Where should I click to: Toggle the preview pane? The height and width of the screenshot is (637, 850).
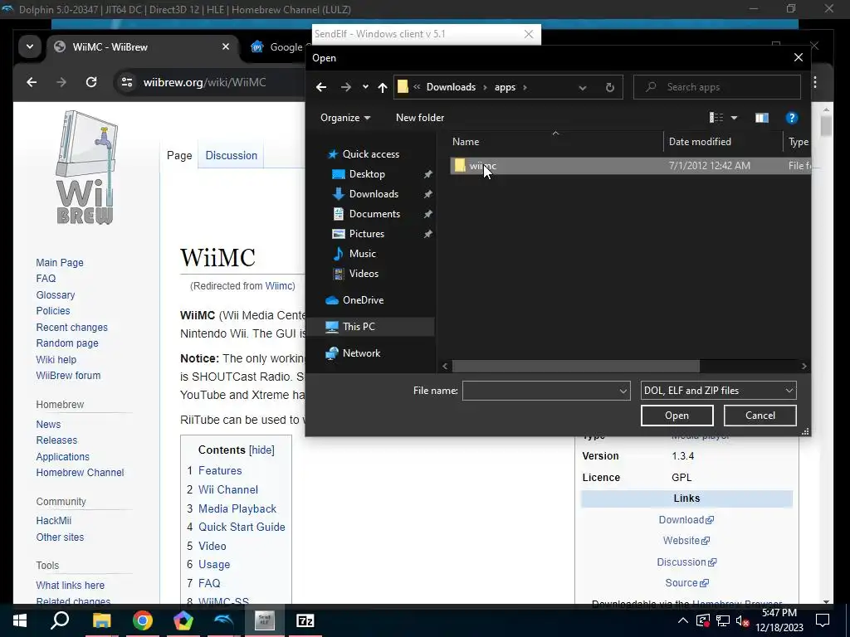[762, 118]
